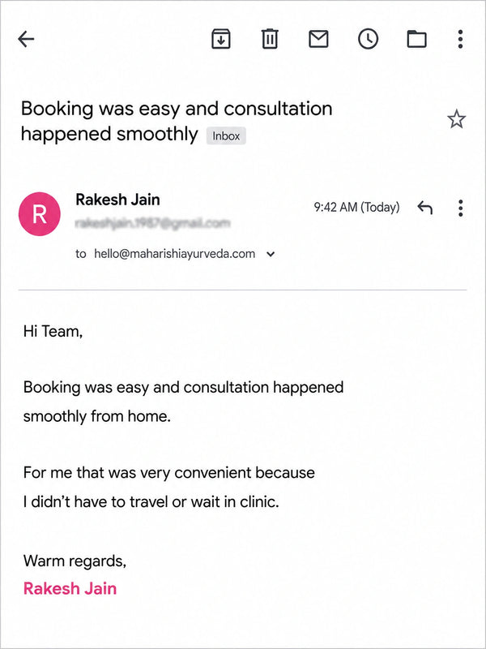Tap the Inbox label chip

pos(226,135)
